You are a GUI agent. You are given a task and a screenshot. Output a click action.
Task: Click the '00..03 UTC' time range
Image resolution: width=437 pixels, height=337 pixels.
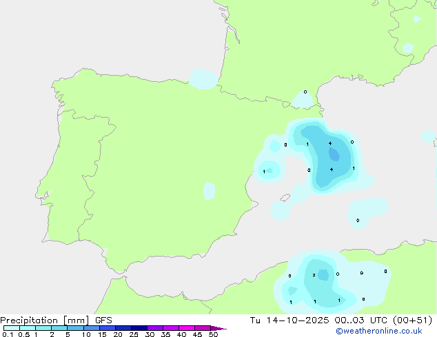click(x=361, y=320)
